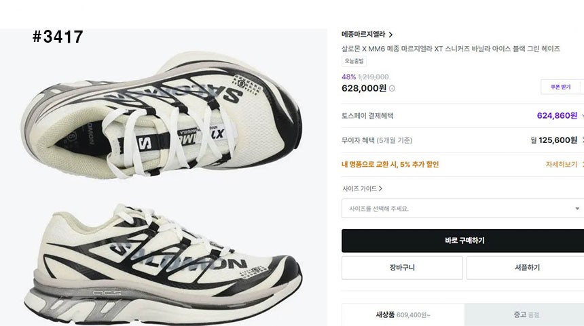Expand the 토스페이 결제혜택 row
The width and height of the screenshot is (584, 326).
[x=581, y=116]
